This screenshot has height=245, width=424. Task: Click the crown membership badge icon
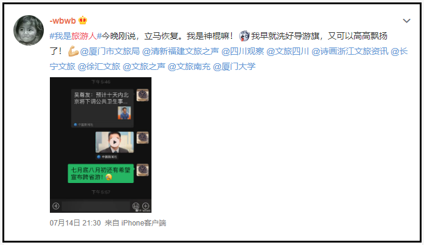(x=83, y=20)
